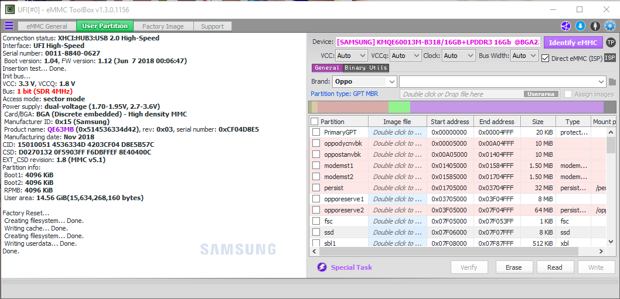Check the oppodycnvbk partition checkbox
Screen dimensions: 620x299
tap(316, 143)
